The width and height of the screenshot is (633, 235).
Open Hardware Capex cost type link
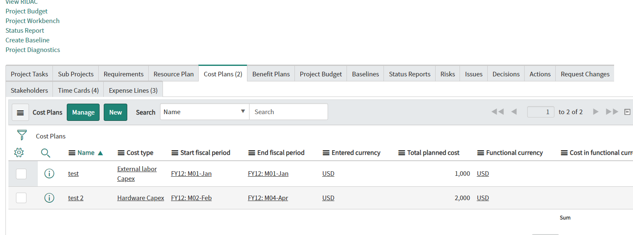coord(141,198)
